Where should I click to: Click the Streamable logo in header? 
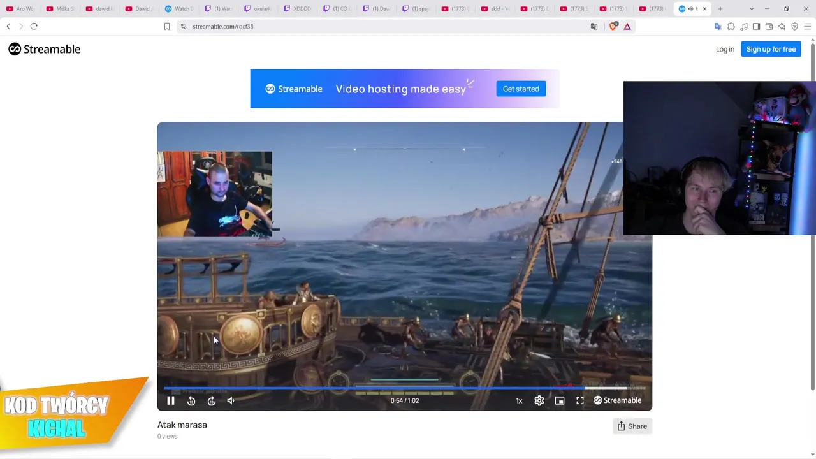point(45,49)
